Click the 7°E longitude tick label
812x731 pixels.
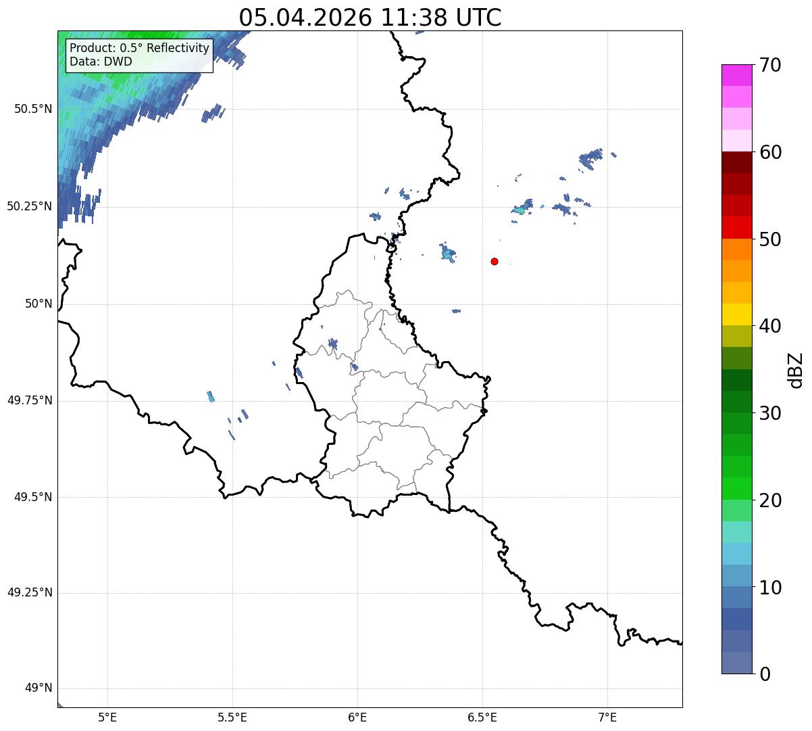607,717
